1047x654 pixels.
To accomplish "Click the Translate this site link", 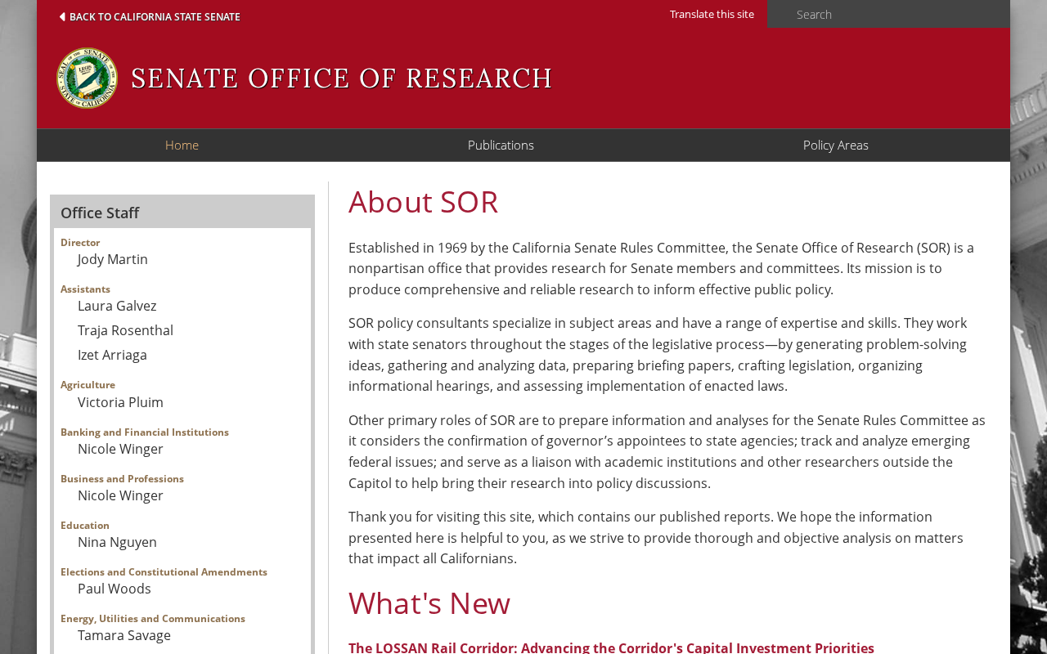I will coord(712,14).
